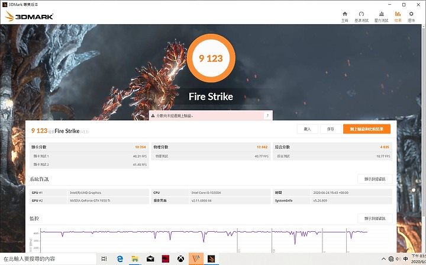Click the warning triangle icon in pink banner
Viewport: 426px width, 265px height.
pyautogui.click(x=153, y=116)
